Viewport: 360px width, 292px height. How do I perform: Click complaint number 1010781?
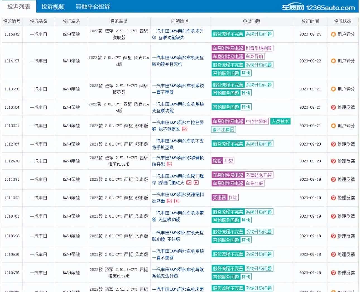[12, 216]
